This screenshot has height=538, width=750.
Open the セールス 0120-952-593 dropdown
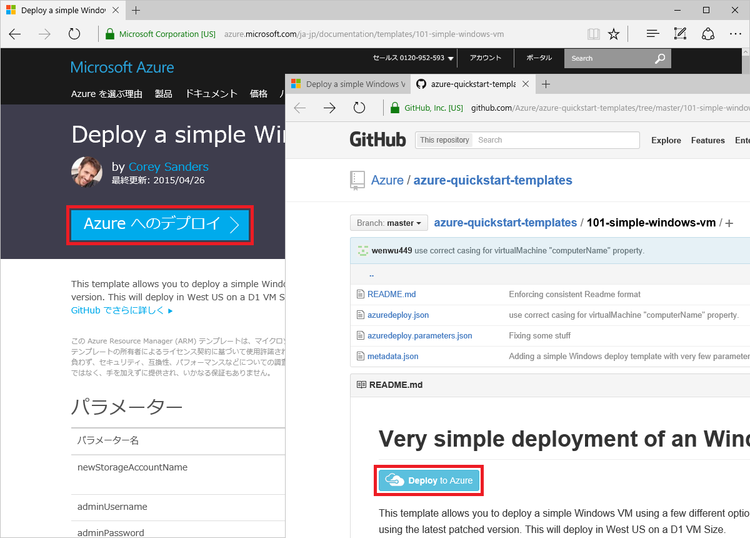tap(413, 58)
